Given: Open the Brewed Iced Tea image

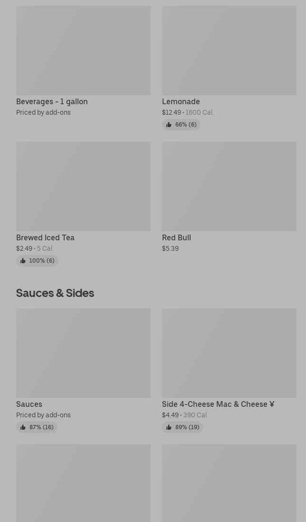Looking at the screenshot, I should 83,186.
